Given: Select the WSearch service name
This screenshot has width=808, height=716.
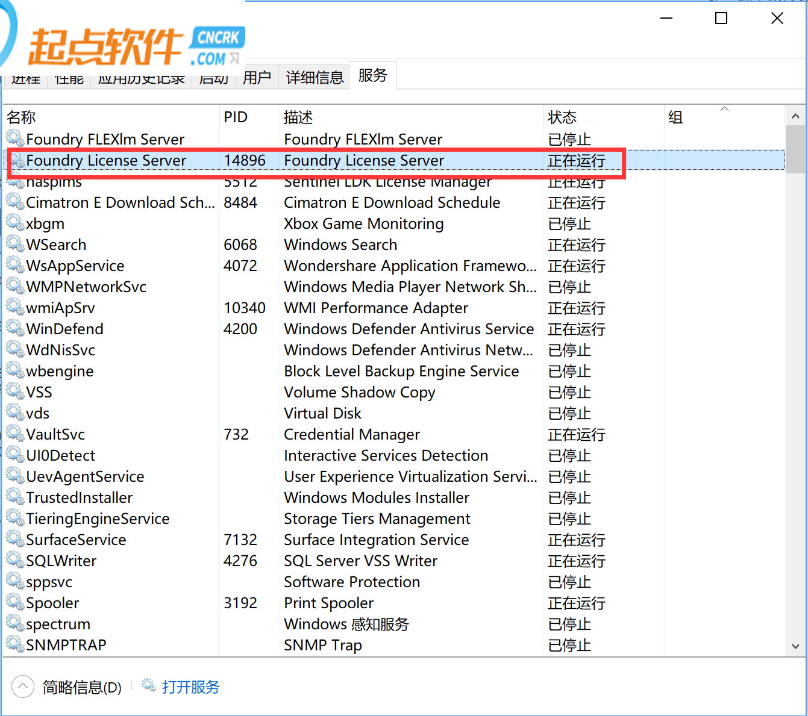Looking at the screenshot, I should [56, 244].
